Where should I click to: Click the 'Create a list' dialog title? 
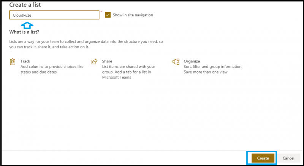pyautogui.click(x=25, y=5)
